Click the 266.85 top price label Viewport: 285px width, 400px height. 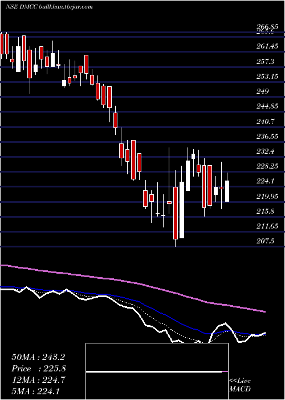pos(268,27)
